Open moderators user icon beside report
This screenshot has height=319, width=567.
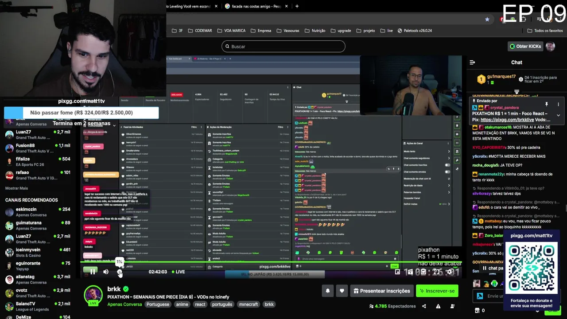(452, 306)
